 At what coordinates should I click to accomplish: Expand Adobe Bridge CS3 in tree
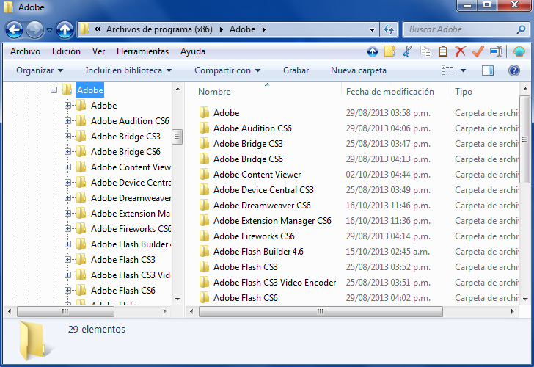click(x=67, y=137)
